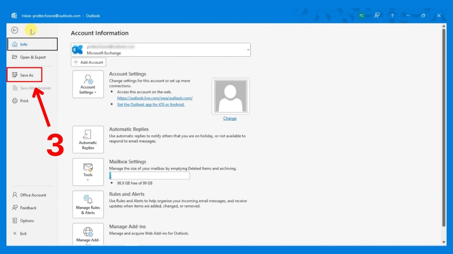Click the Options icon in sidebar
Image resolution: width=453 pixels, height=254 pixels.
click(x=15, y=221)
